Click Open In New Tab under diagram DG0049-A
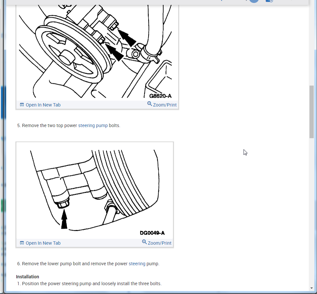Viewport: 317px width, 294px height. tap(43, 243)
